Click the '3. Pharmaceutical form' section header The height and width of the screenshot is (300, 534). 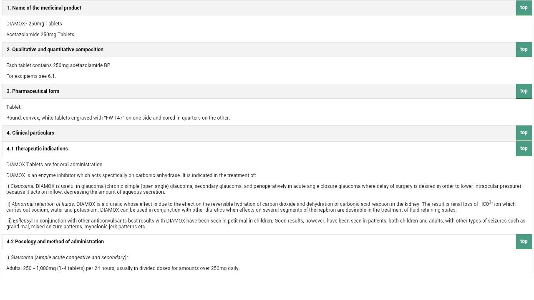[33, 91]
